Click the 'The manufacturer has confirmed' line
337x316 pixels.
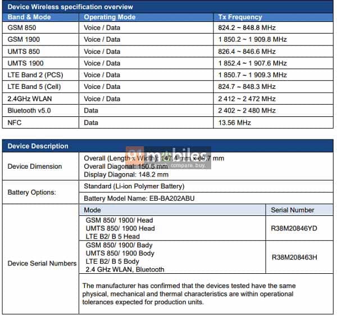189,286
